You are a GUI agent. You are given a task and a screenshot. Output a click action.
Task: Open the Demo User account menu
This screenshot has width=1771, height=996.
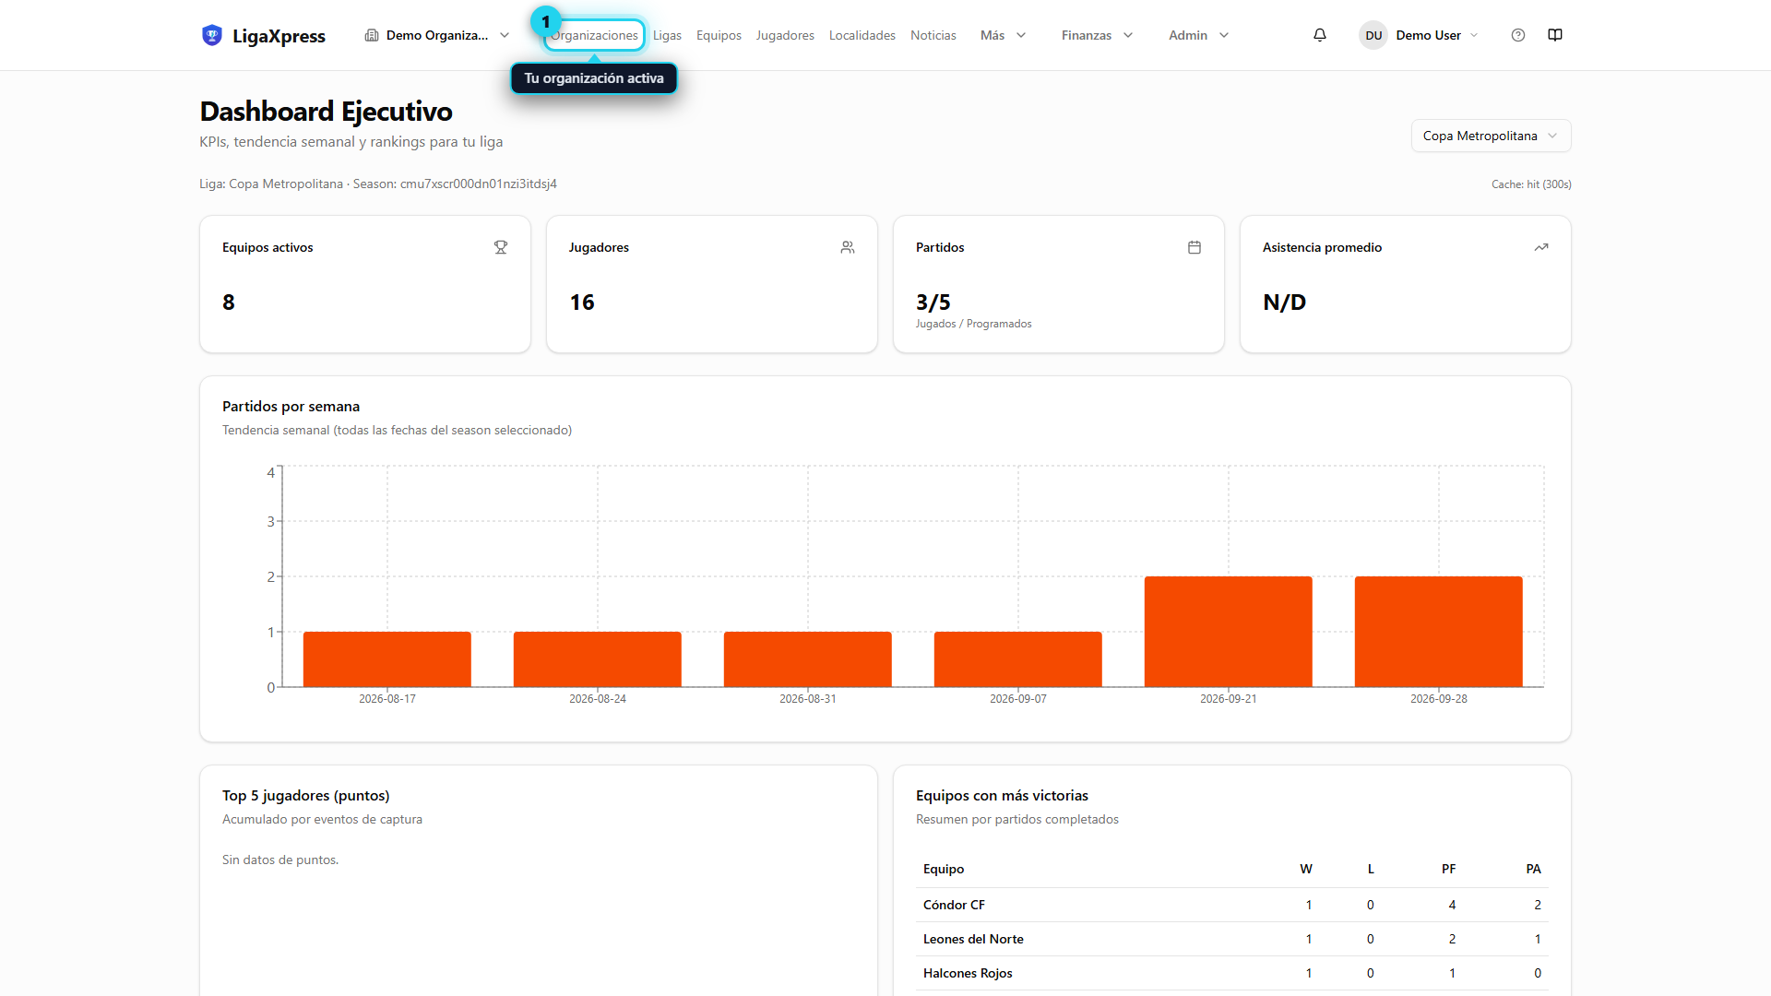coord(1418,35)
